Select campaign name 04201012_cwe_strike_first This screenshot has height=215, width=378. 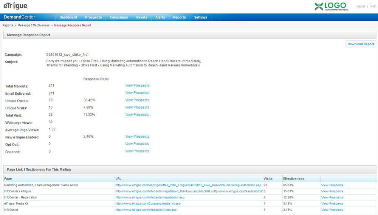coord(67,55)
